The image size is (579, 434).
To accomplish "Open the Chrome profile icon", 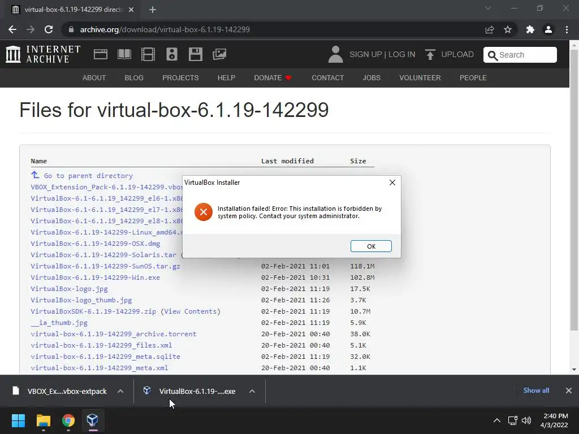I will [x=548, y=29].
